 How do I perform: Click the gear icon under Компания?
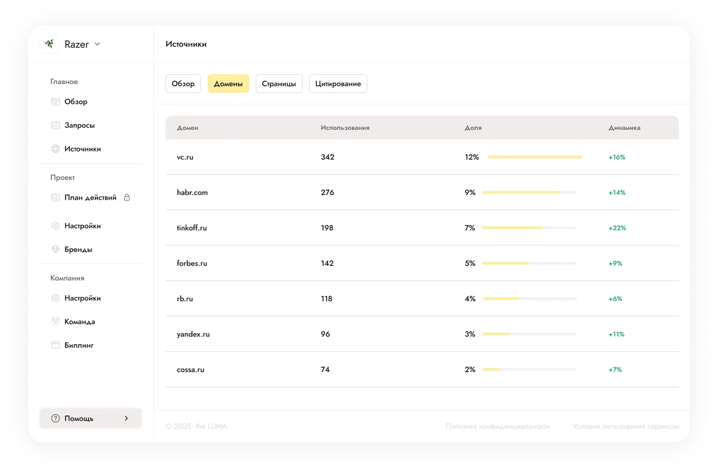55,298
